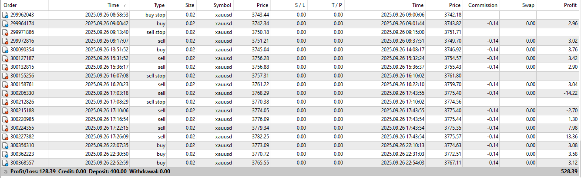Sort by the Type column header

(159, 5)
